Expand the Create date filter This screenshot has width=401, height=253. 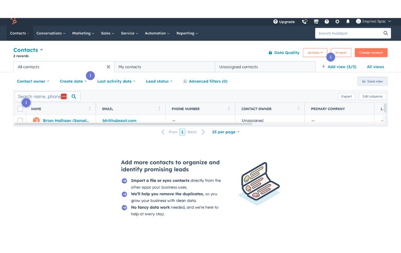(x=73, y=82)
